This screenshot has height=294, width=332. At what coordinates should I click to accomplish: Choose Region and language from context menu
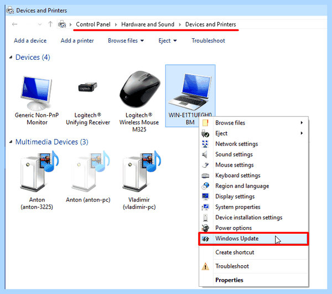click(x=253, y=186)
